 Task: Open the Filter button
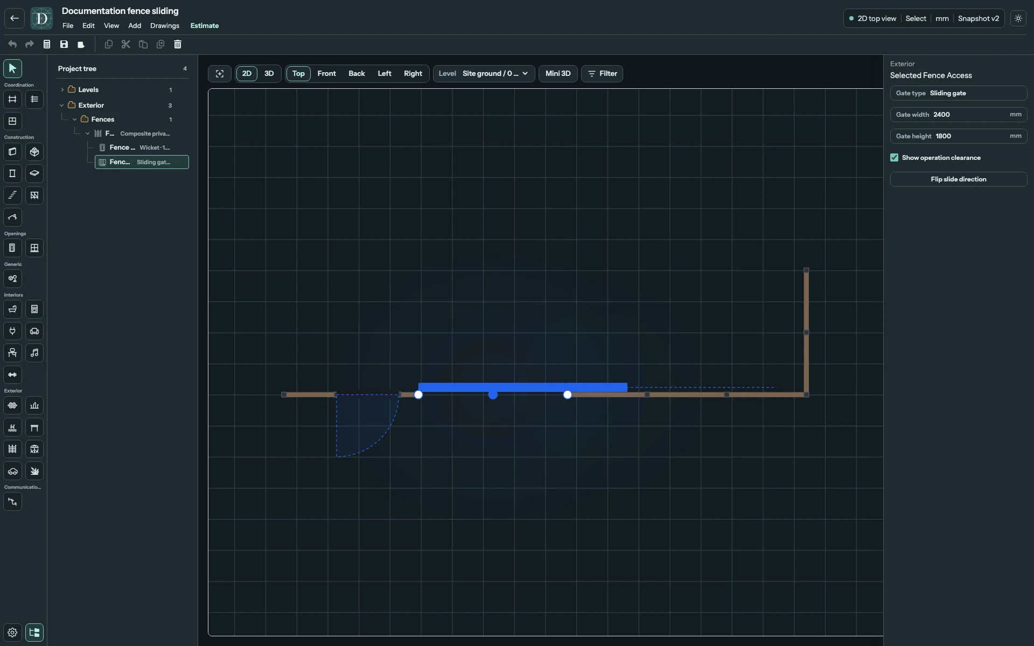pyautogui.click(x=602, y=74)
